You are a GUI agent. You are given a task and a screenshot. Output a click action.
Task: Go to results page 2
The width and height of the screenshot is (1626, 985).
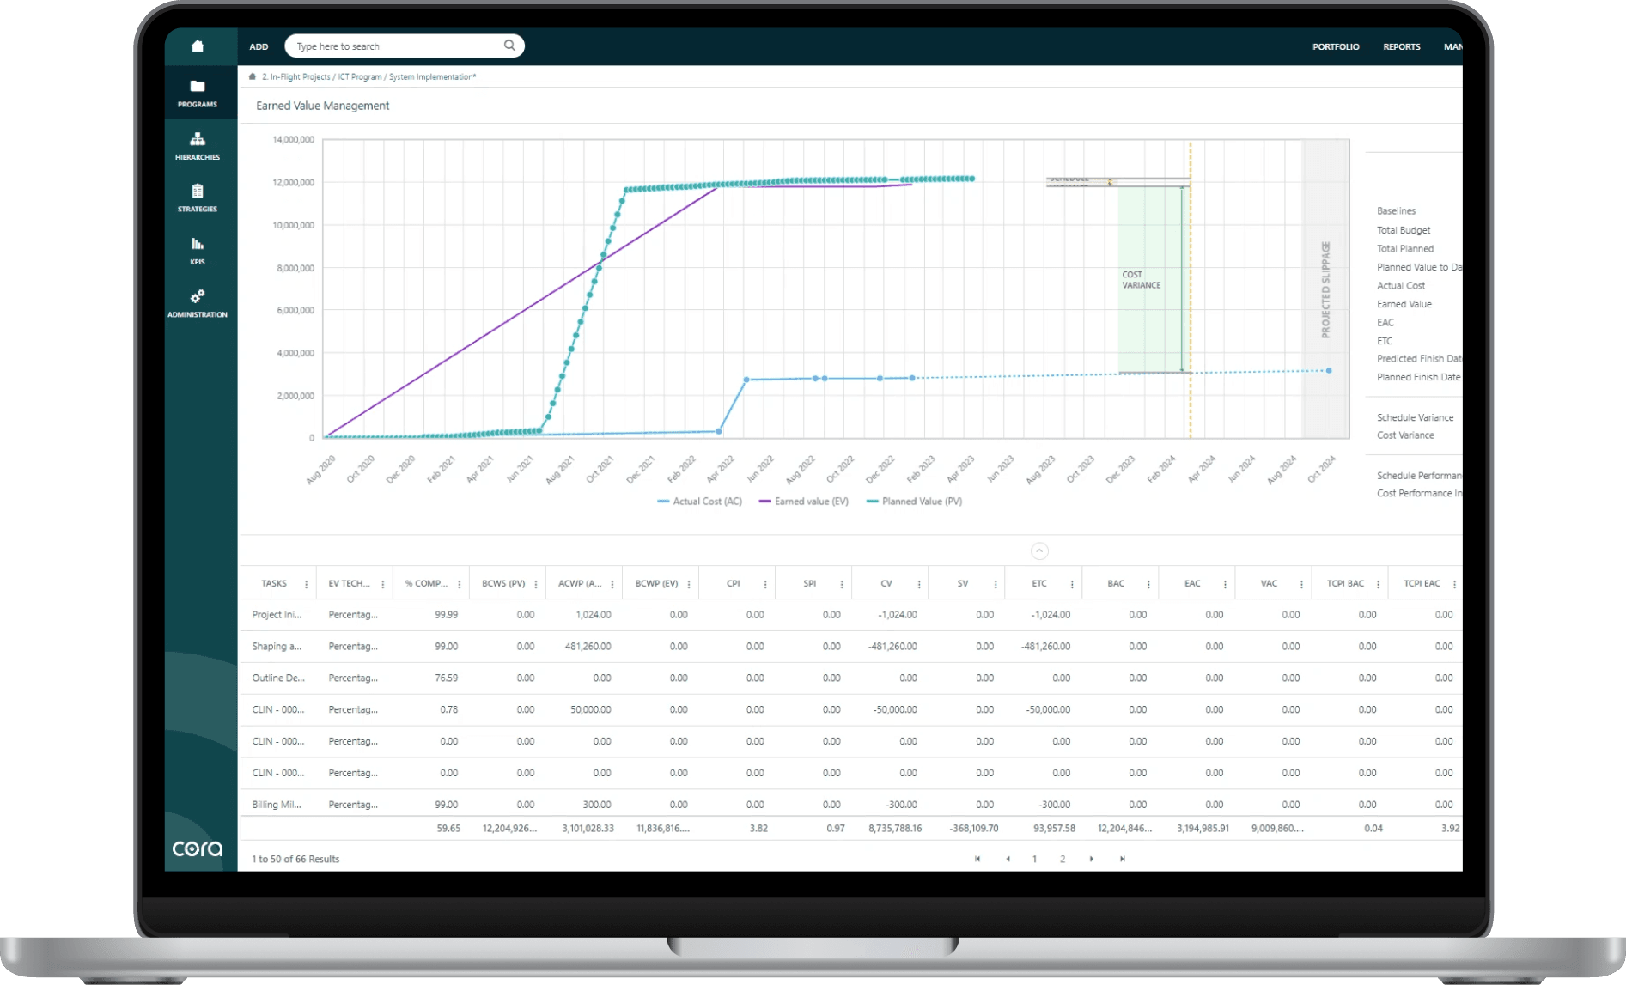(x=1063, y=859)
